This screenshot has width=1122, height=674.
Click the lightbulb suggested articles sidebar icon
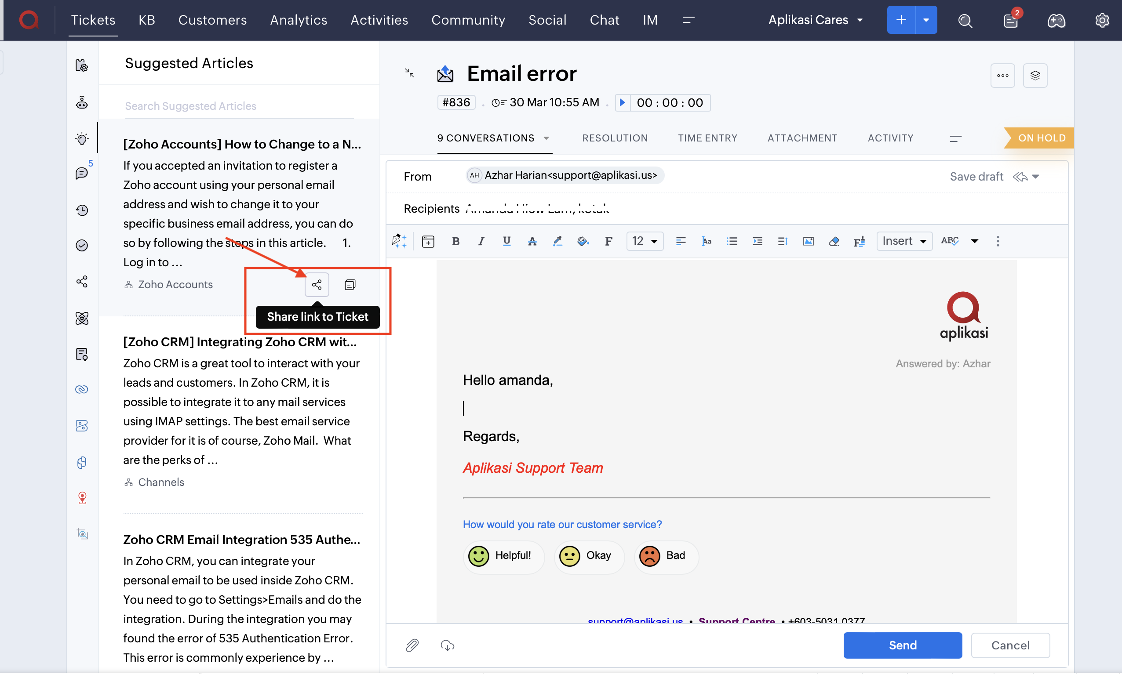click(82, 138)
